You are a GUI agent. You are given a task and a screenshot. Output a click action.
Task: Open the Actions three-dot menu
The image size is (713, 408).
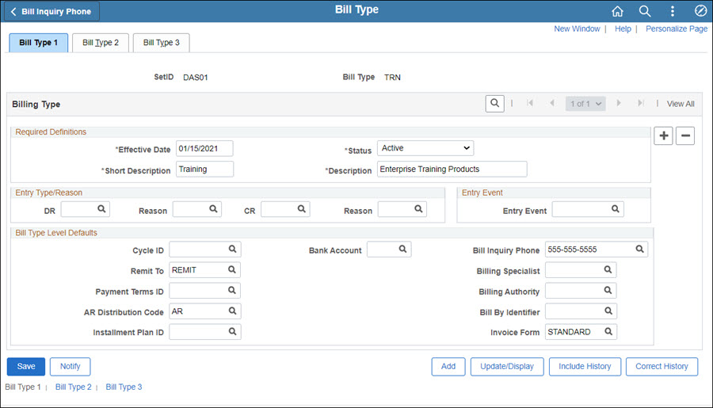673,11
